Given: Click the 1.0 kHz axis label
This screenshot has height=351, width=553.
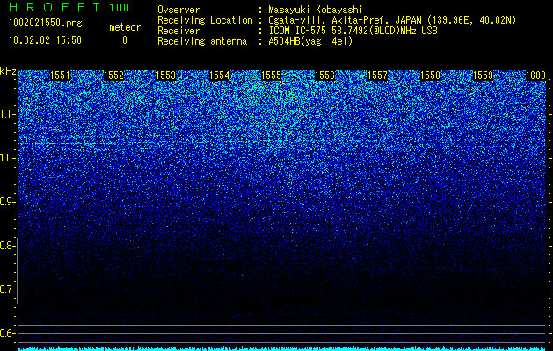Looking at the screenshot, I should [8, 159].
